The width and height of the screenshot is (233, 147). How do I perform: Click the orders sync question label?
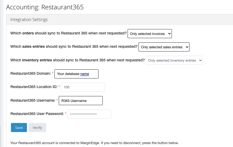pos(68,33)
